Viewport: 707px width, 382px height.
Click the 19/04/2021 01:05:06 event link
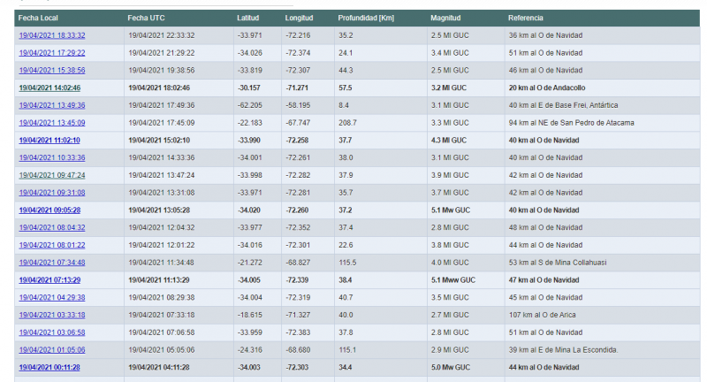tap(51, 349)
